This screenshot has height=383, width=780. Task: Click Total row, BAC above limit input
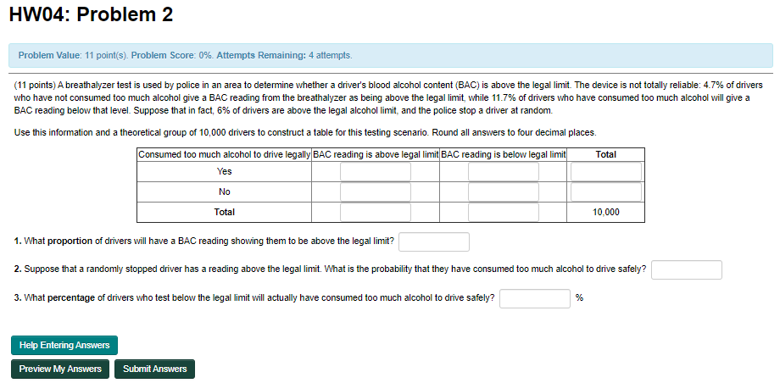pyautogui.click(x=376, y=213)
